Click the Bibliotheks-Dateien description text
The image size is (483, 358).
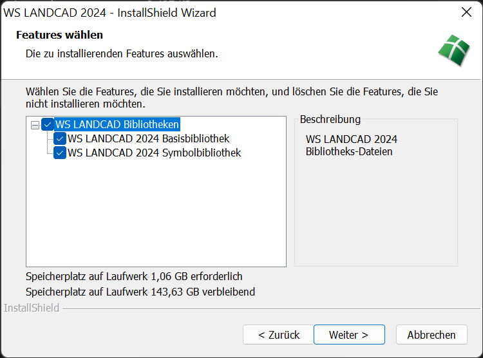(349, 152)
